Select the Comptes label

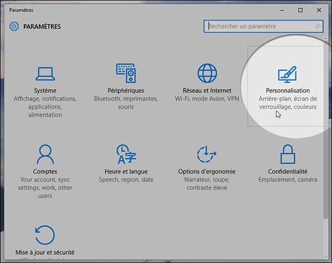click(x=45, y=171)
